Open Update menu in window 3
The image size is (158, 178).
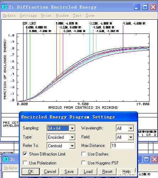[10, 168]
